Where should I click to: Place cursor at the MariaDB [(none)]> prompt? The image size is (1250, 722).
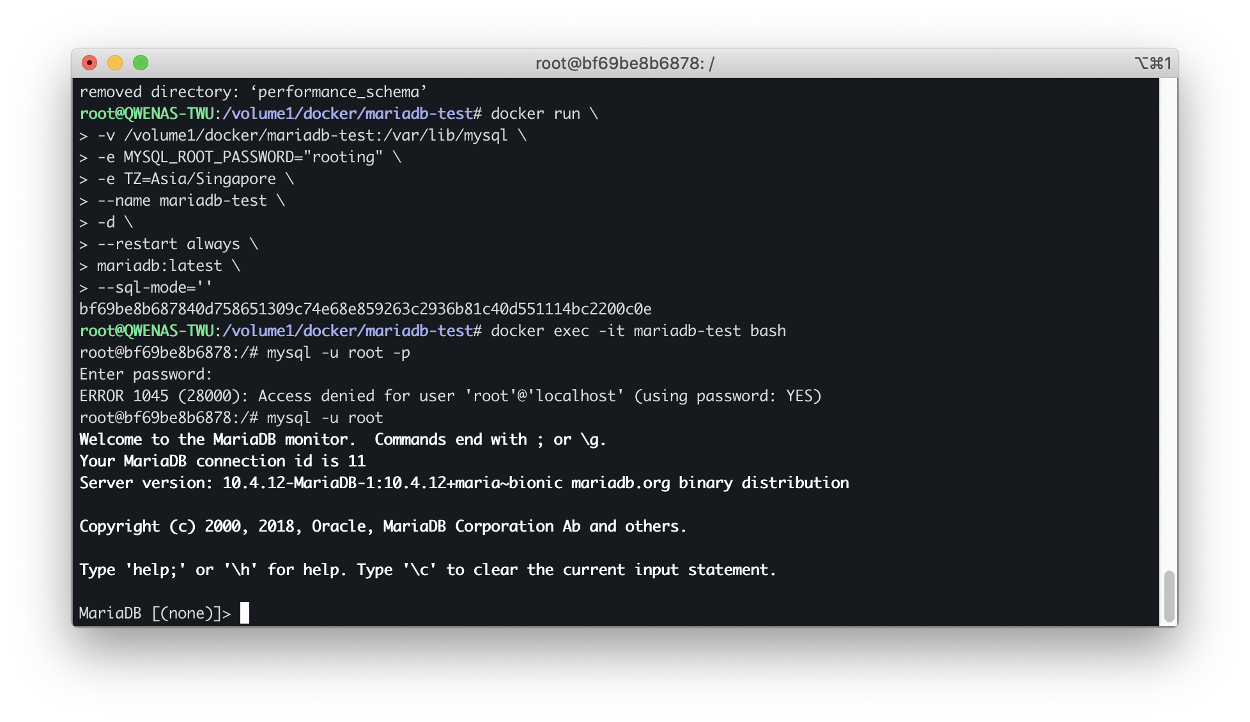155,613
